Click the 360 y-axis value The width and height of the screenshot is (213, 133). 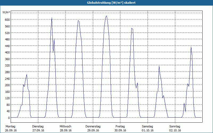pyautogui.click(x=7, y=59)
